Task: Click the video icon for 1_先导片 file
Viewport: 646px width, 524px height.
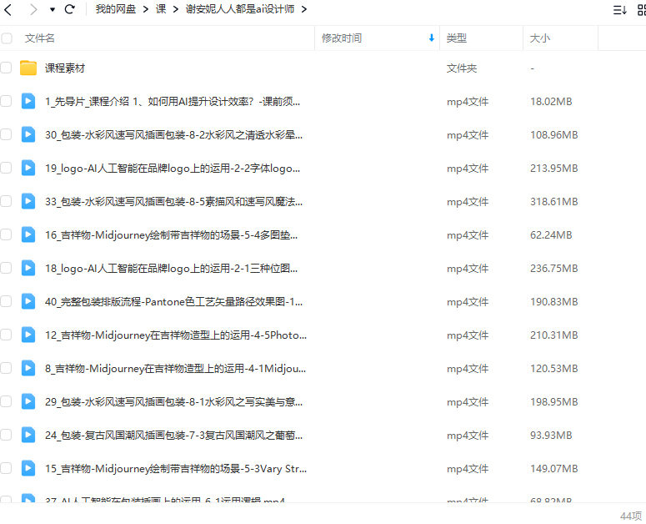Action: pyautogui.click(x=28, y=101)
